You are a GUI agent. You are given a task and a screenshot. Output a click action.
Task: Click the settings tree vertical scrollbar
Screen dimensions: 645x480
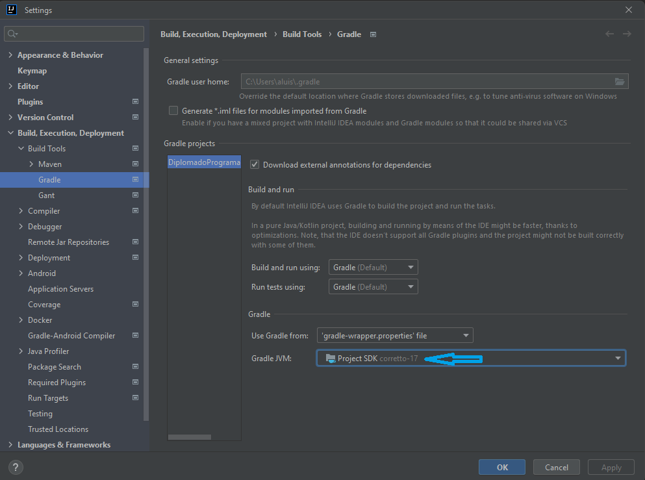[145, 234]
